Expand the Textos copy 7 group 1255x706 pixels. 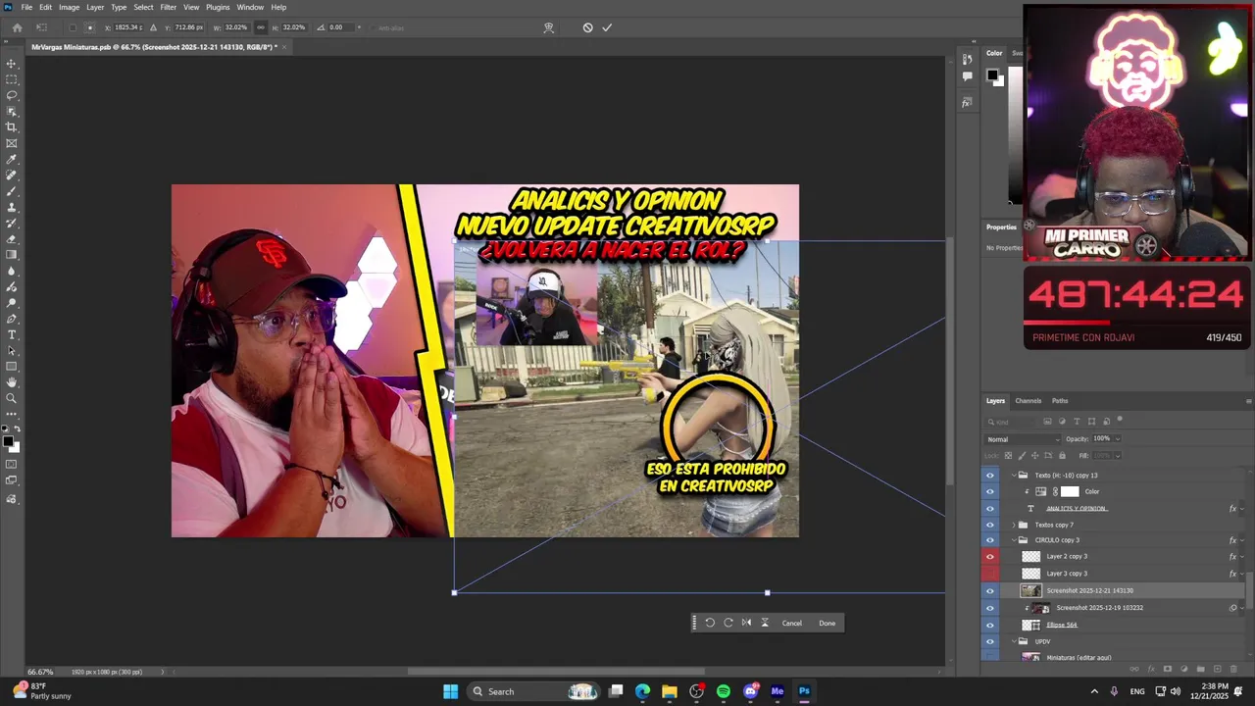[x=1014, y=525]
